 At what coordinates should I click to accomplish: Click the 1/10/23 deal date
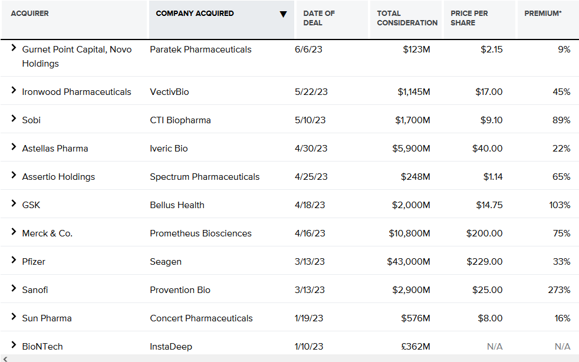pyautogui.click(x=309, y=347)
